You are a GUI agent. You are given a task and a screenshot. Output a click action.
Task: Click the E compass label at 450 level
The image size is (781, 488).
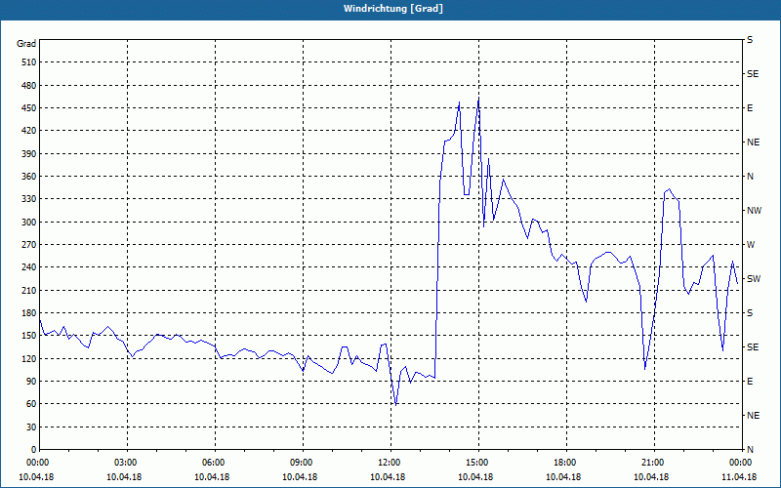[750, 108]
